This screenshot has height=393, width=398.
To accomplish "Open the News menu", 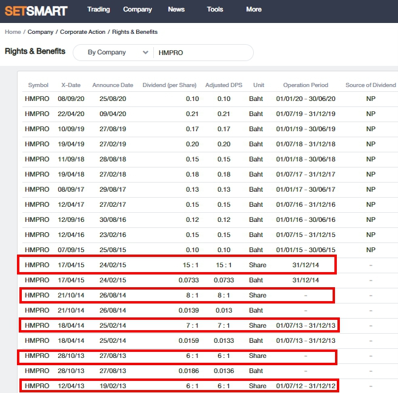I will [x=176, y=10].
